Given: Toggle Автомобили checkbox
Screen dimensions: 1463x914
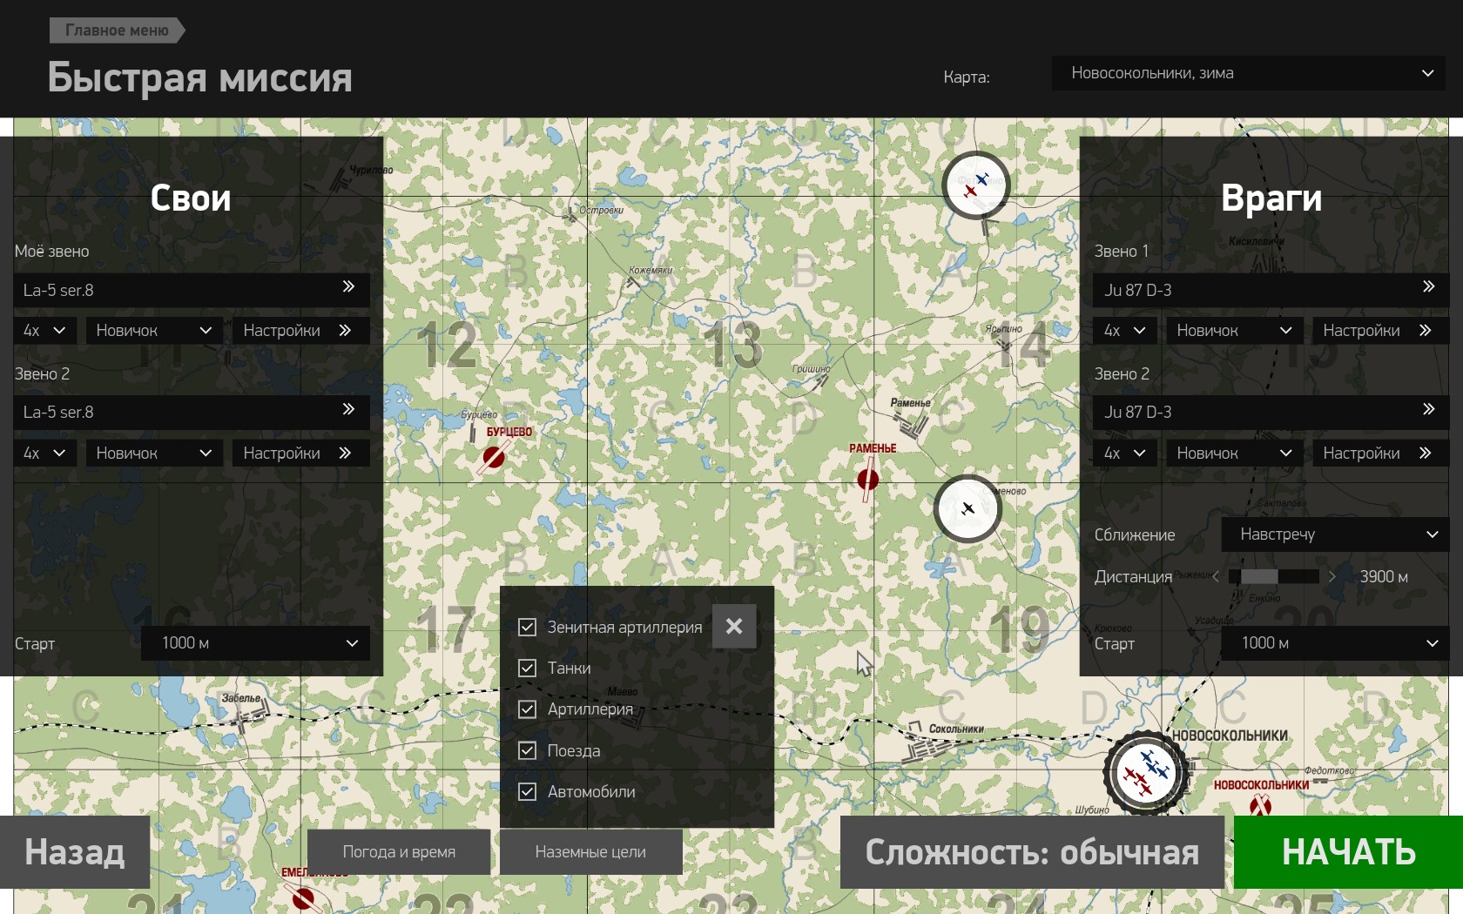Looking at the screenshot, I should point(527,791).
